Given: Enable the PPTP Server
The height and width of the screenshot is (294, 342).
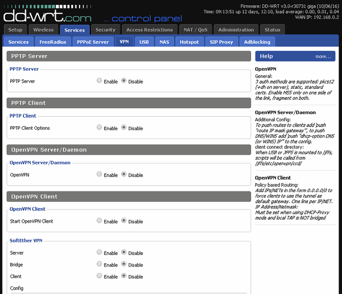Looking at the screenshot, I should [99, 81].
